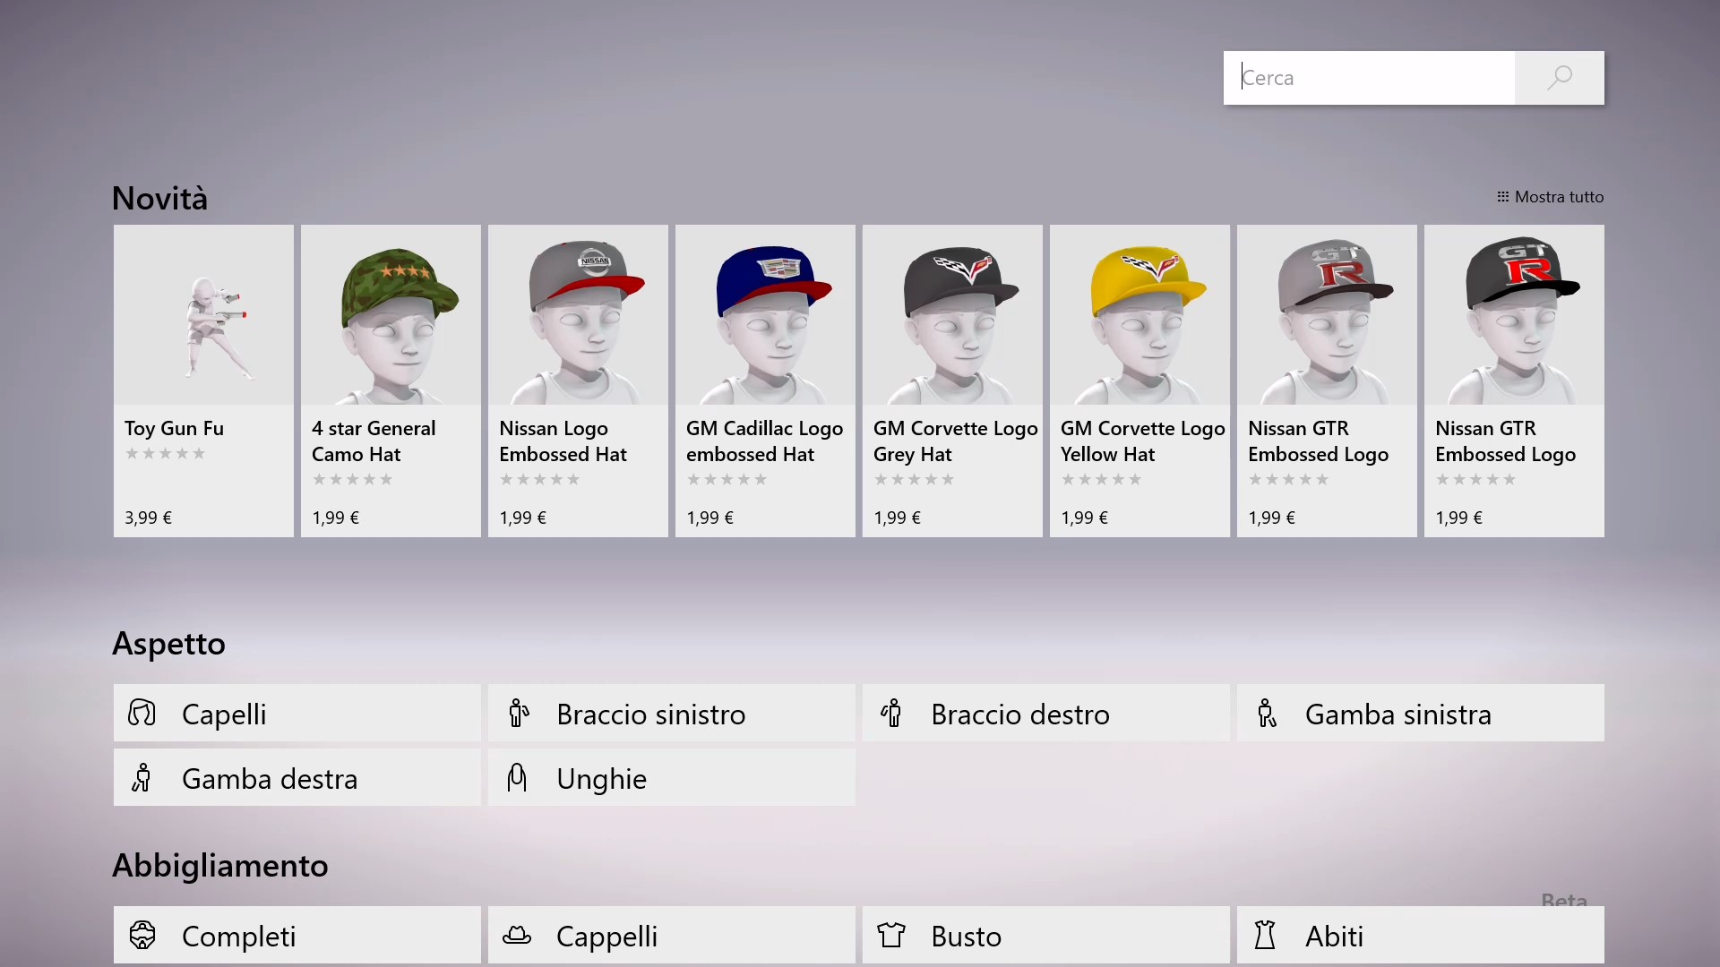
Task: Click star rating under Toy Gun Fu
Action: [165, 454]
